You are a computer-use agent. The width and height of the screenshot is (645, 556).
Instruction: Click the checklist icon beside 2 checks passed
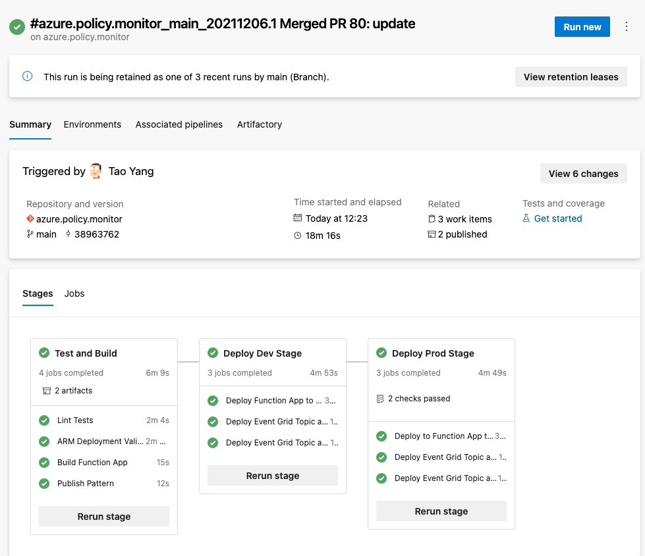click(380, 399)
